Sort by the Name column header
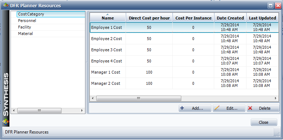 (x=108, y=17)
